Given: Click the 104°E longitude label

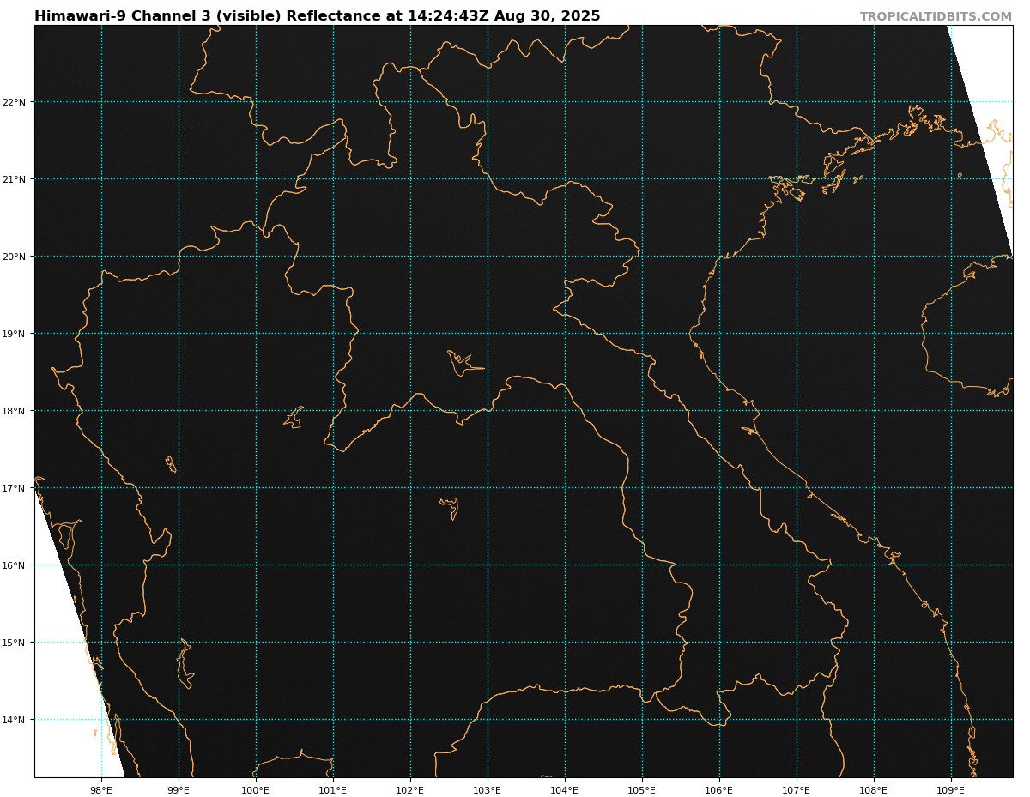Looking at the screenshot, I should pos(565,789).
